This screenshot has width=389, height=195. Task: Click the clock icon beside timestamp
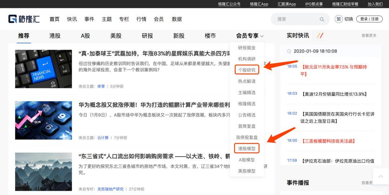(289, 51)
